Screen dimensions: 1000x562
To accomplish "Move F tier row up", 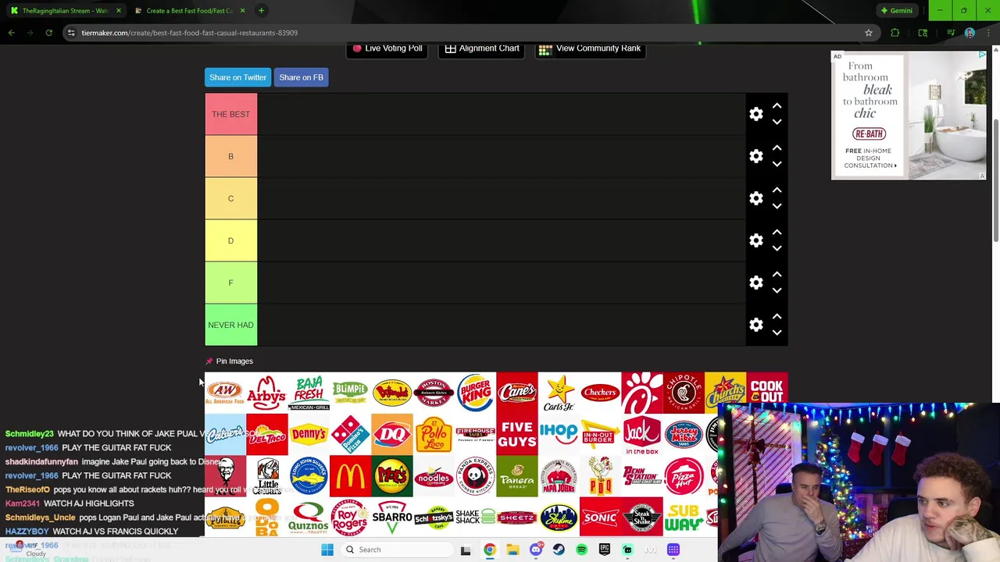I will 777,274.
